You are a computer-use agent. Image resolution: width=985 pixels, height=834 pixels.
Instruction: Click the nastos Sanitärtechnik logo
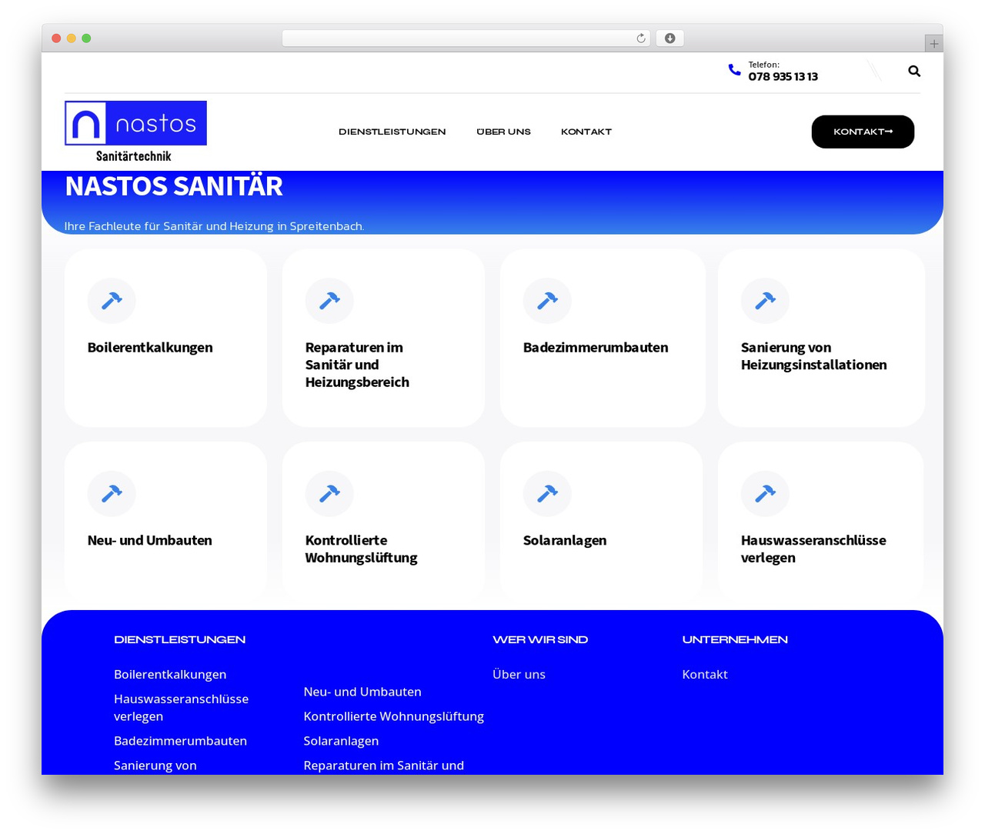(135, 132)
